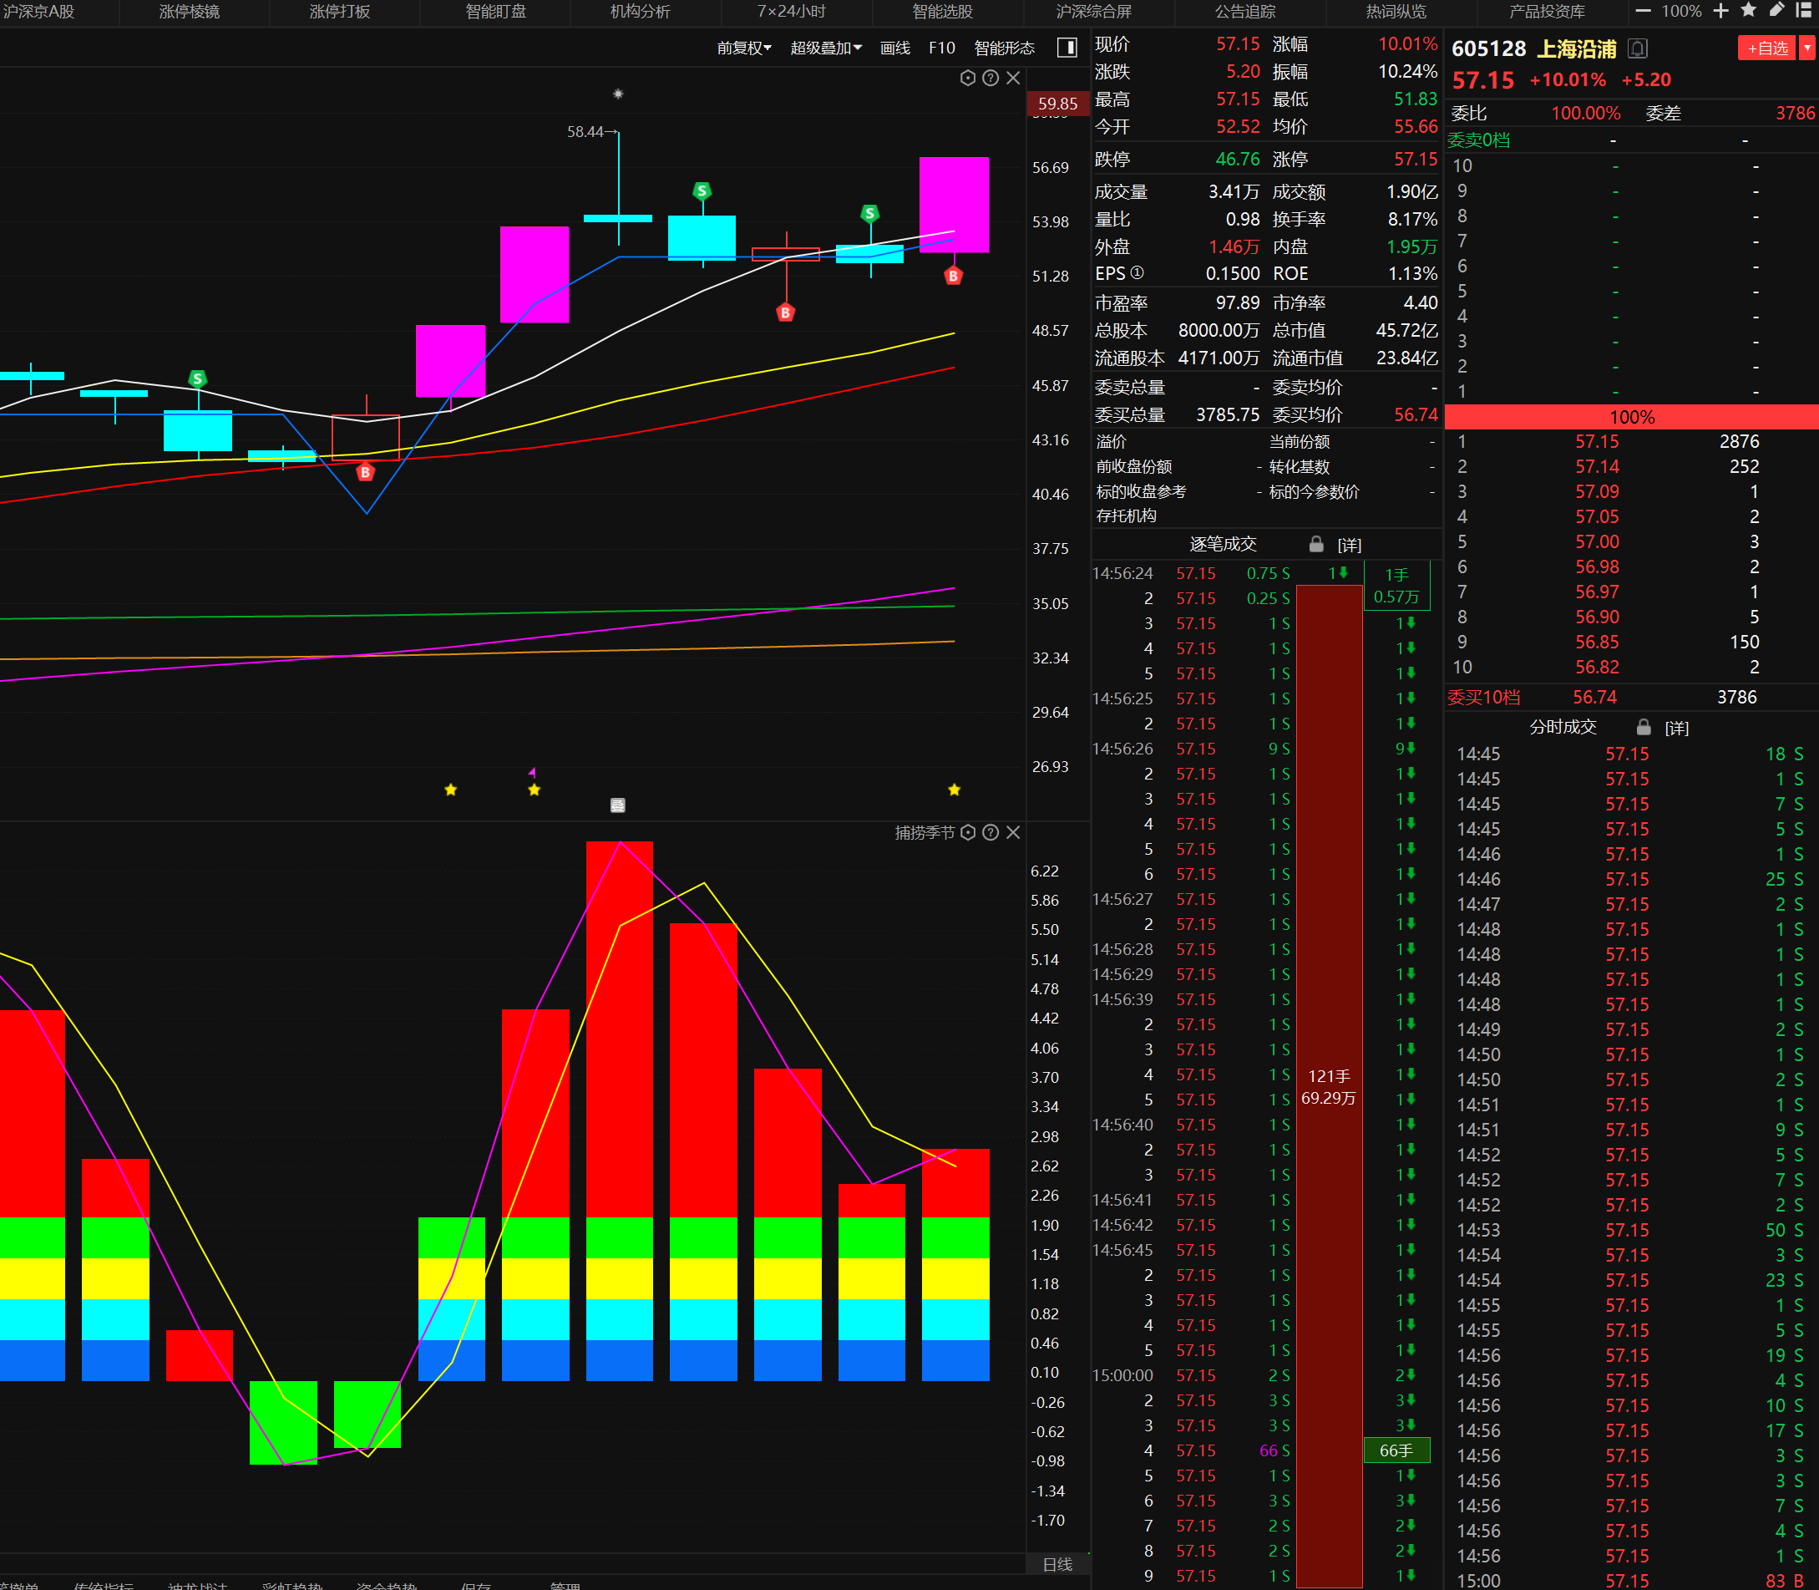Viewport: 1819px width, 1590px height.
Task: Click the stock code 605128
Action: coord(1488,48)
